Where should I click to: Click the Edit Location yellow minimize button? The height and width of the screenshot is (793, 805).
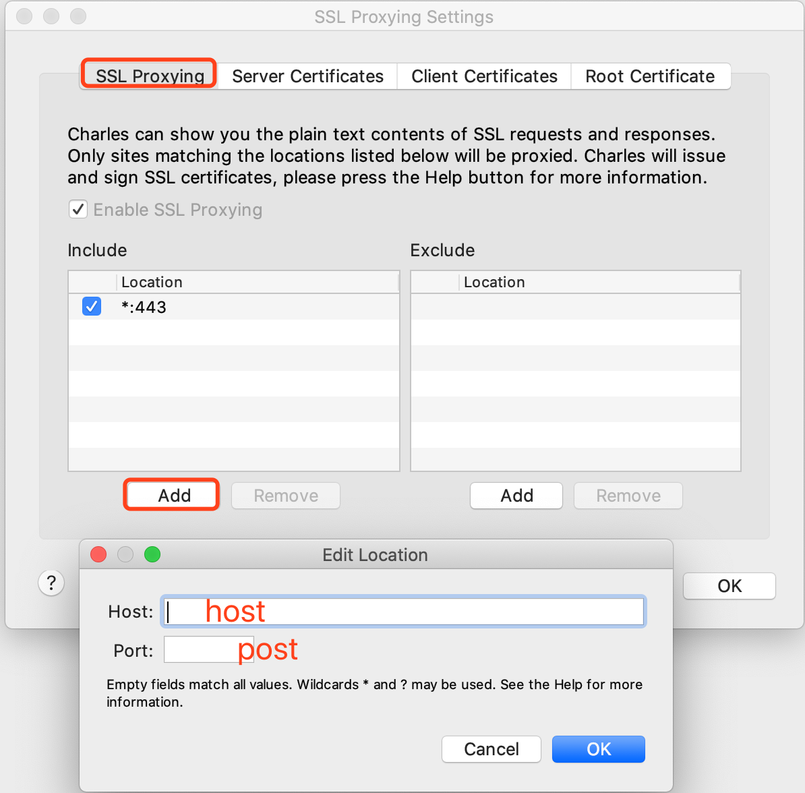[x=125, y=554]
